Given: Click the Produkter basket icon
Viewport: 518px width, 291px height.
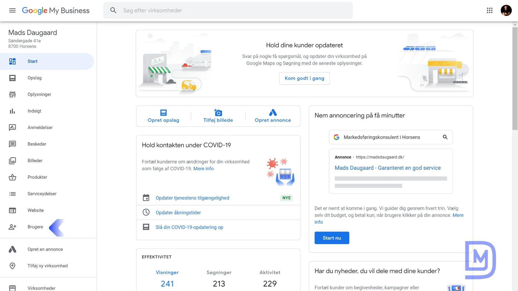Looking at the screenshot, I should click(x=12, y=177).
